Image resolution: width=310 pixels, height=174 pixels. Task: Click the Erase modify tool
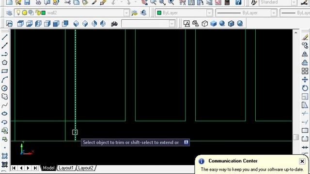click(305, 37)
